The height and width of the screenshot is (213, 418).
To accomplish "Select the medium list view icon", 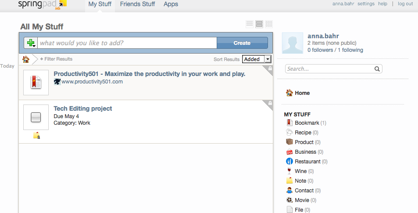I will [259, 24].
